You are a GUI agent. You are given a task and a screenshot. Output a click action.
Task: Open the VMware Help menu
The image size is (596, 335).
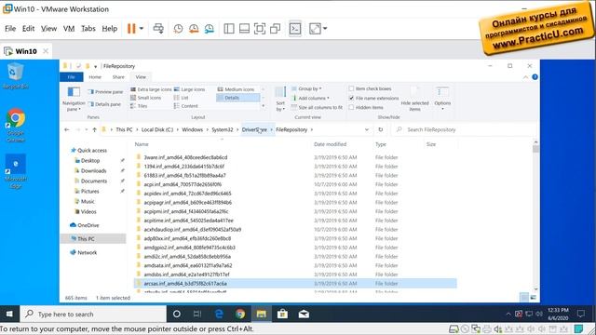click(110, 29)
